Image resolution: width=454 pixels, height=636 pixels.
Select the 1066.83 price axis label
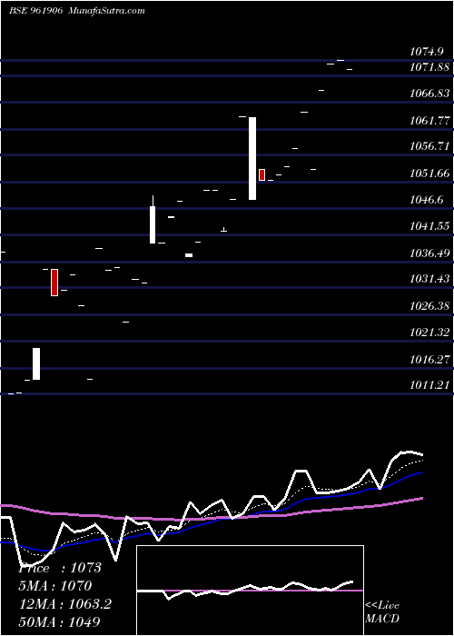point(429,94)
